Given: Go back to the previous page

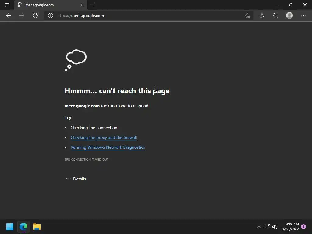Looking at the screenshot, I should pyautogui.click(x=8, y=16).
